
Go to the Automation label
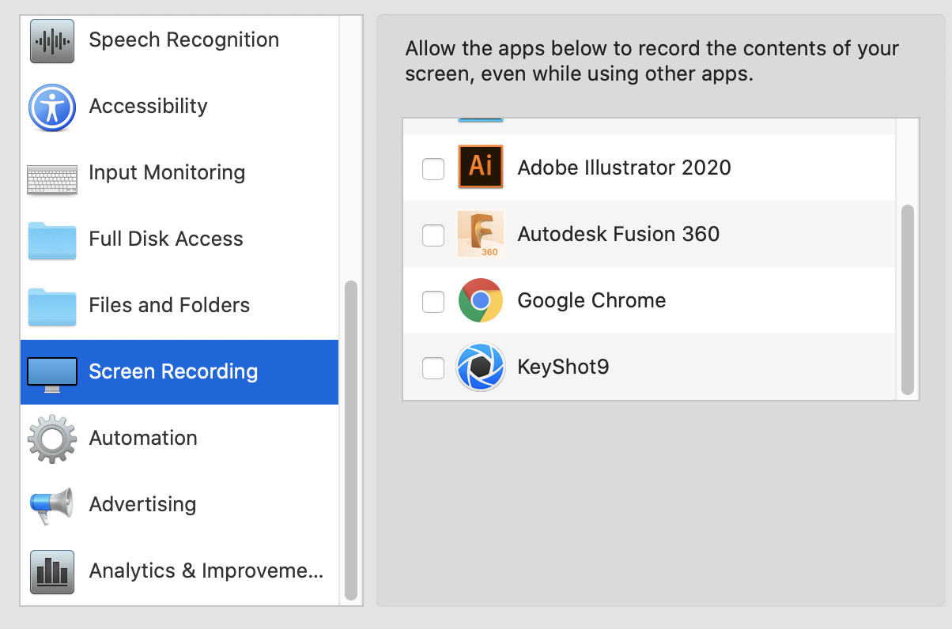pos(143,438)
